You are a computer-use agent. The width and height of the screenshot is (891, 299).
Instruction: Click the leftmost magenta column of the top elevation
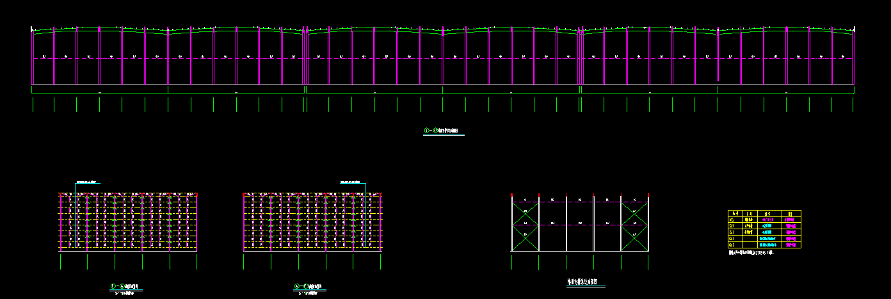33,56
